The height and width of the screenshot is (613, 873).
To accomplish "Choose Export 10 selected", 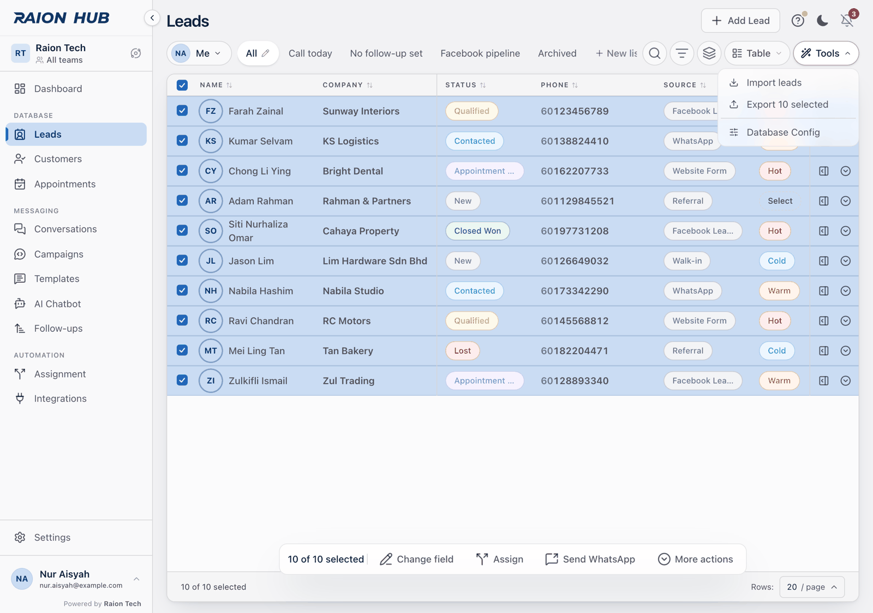I will [788, 105].
